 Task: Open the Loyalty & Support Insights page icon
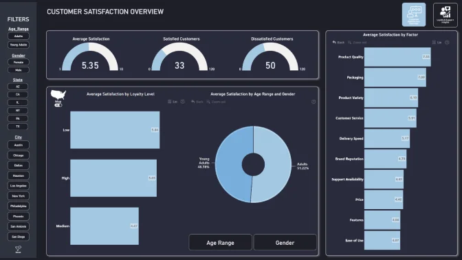coord(445,14)
